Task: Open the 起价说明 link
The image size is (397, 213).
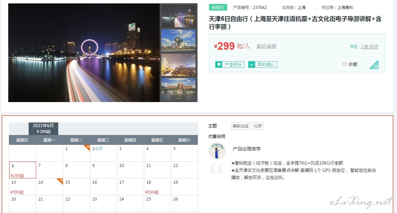Action: (x=266, y=46)
